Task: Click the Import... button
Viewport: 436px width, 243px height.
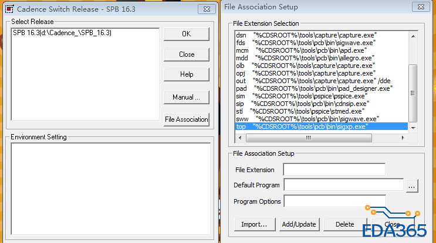Action: click(255, 224)
